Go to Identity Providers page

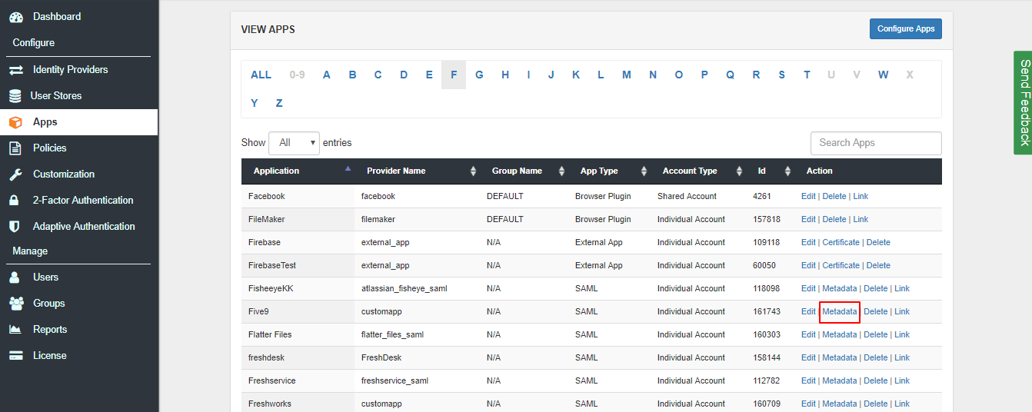[70, 70]
